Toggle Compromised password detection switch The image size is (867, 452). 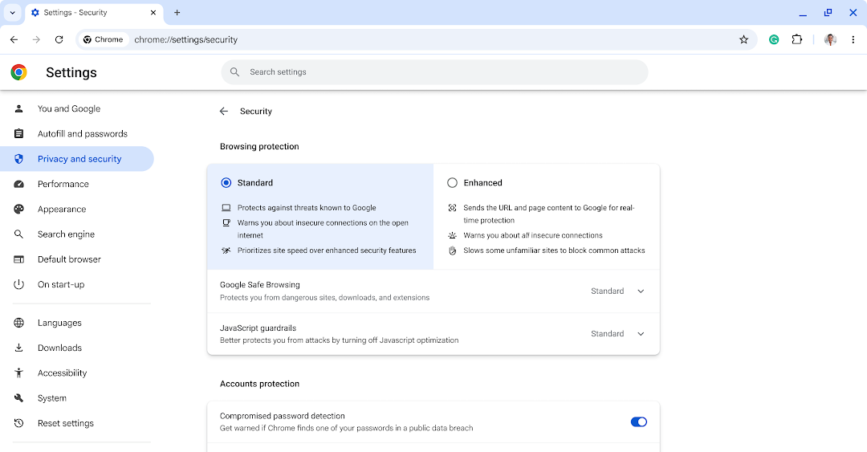point(638,422)
